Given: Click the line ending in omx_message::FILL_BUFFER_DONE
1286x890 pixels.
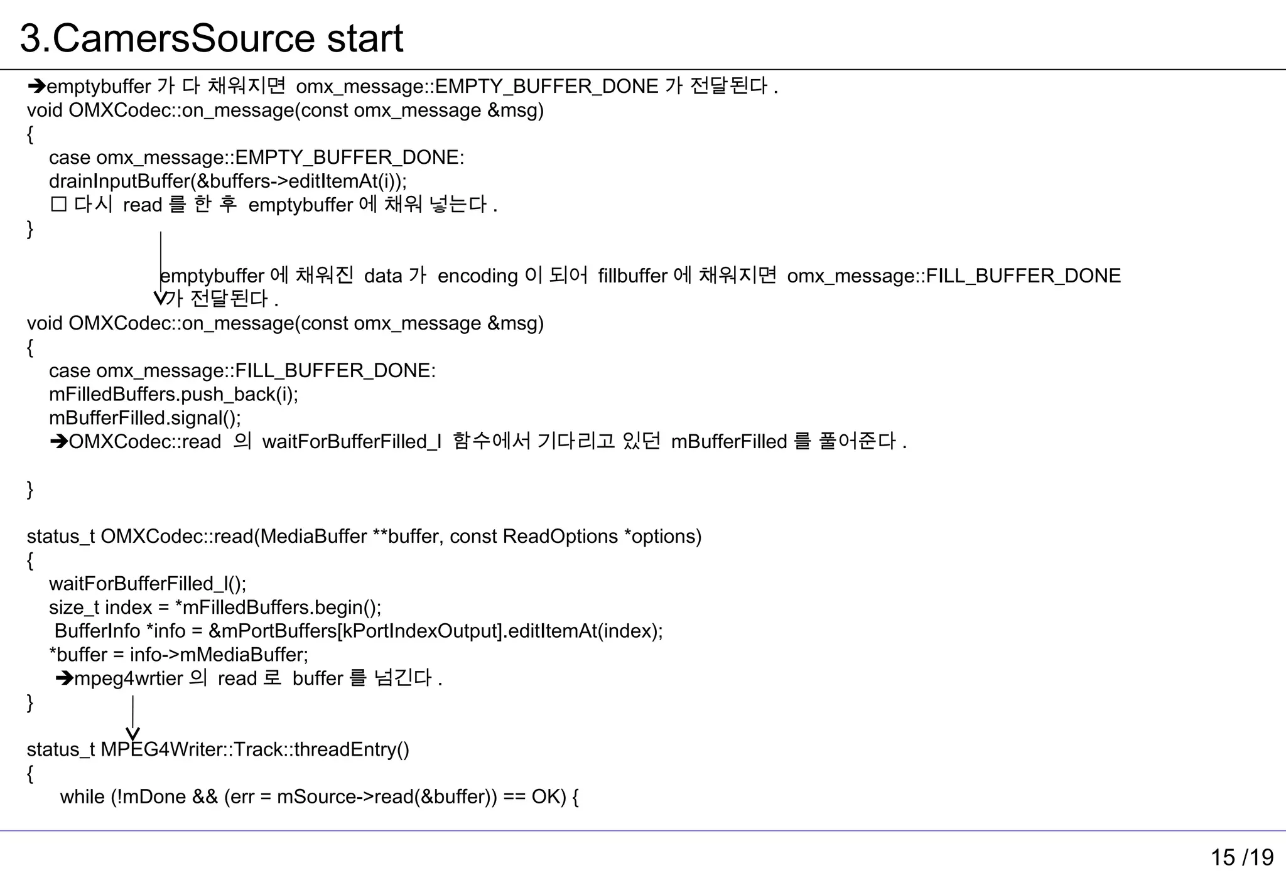Looking at the screenshot, I should 640,276.
